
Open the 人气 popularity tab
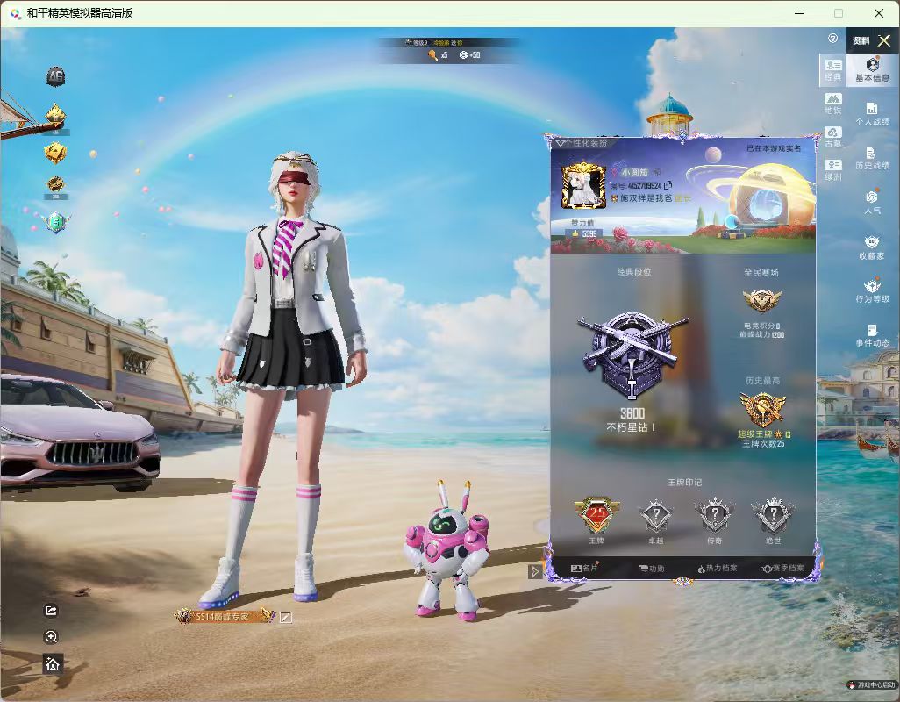point(872,202)
